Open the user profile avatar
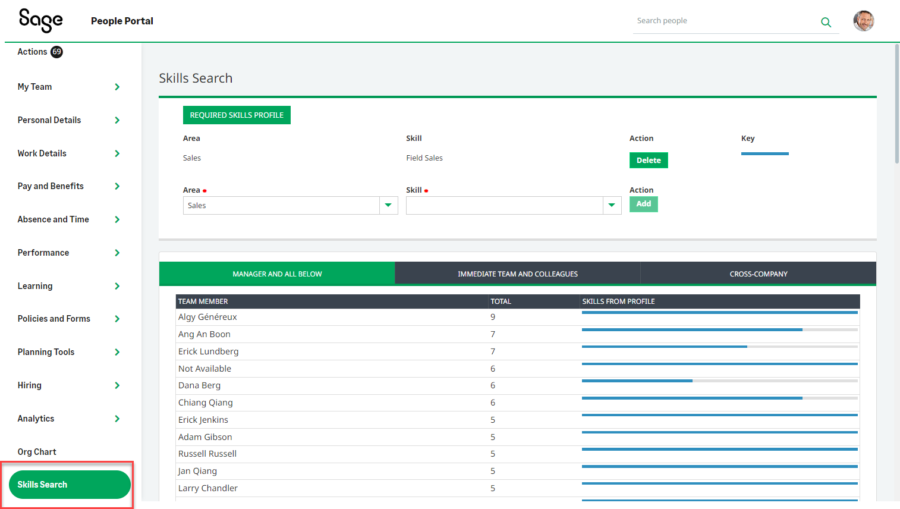The image size is (900, 509). click(x=863, y=21)
